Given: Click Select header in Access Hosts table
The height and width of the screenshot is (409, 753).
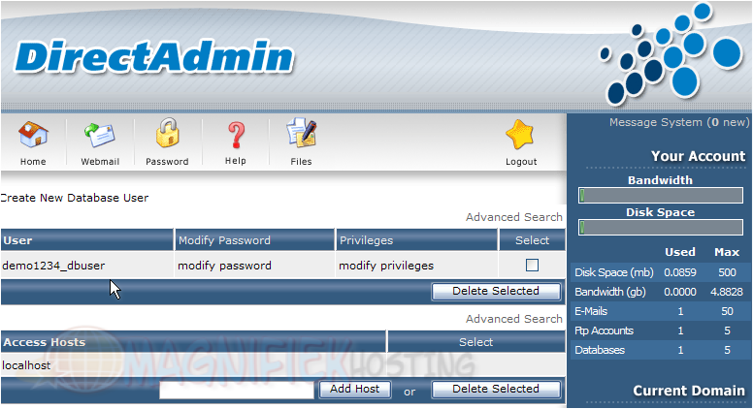Looking at the screenshot, I should point(475,342).
